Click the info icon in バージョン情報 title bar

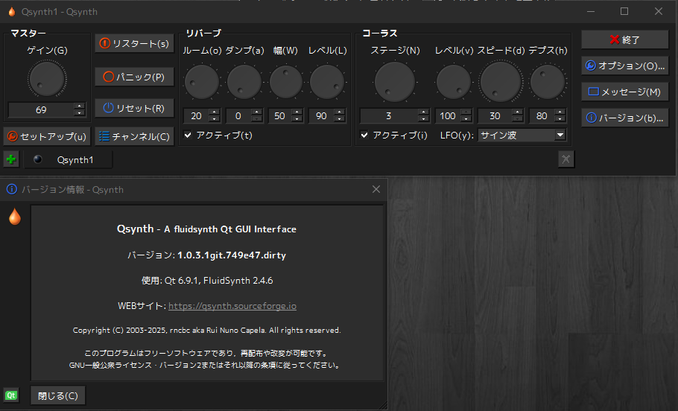(12, 189)
